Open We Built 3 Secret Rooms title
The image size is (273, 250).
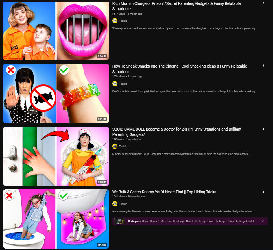pyautogui.click(x=164, y=192)
